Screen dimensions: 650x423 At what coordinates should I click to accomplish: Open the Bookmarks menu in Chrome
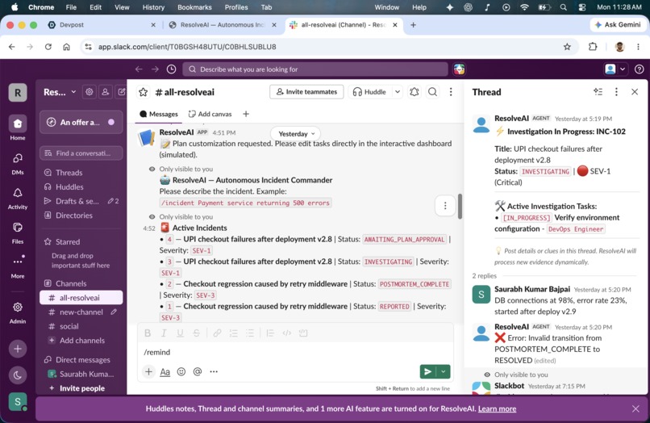pos(194,7)
